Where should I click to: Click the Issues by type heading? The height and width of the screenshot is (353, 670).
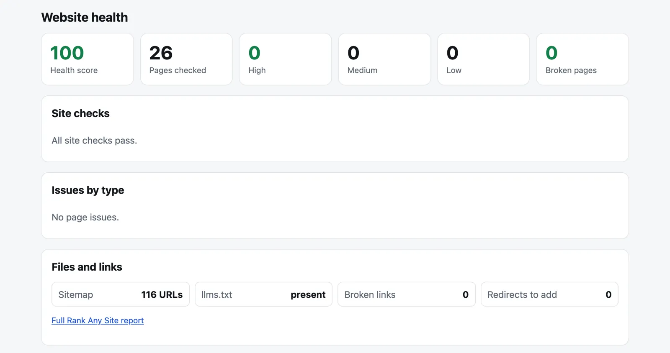pyautogui.click(x=88, y=190)
